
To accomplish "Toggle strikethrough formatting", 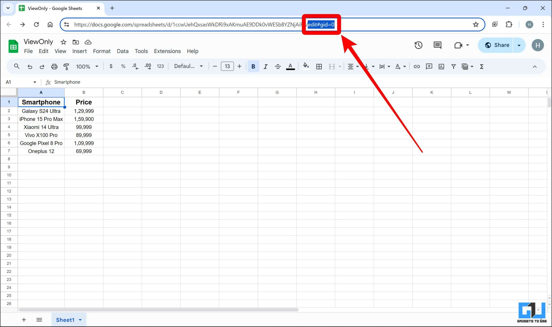I will click(278, 66).
